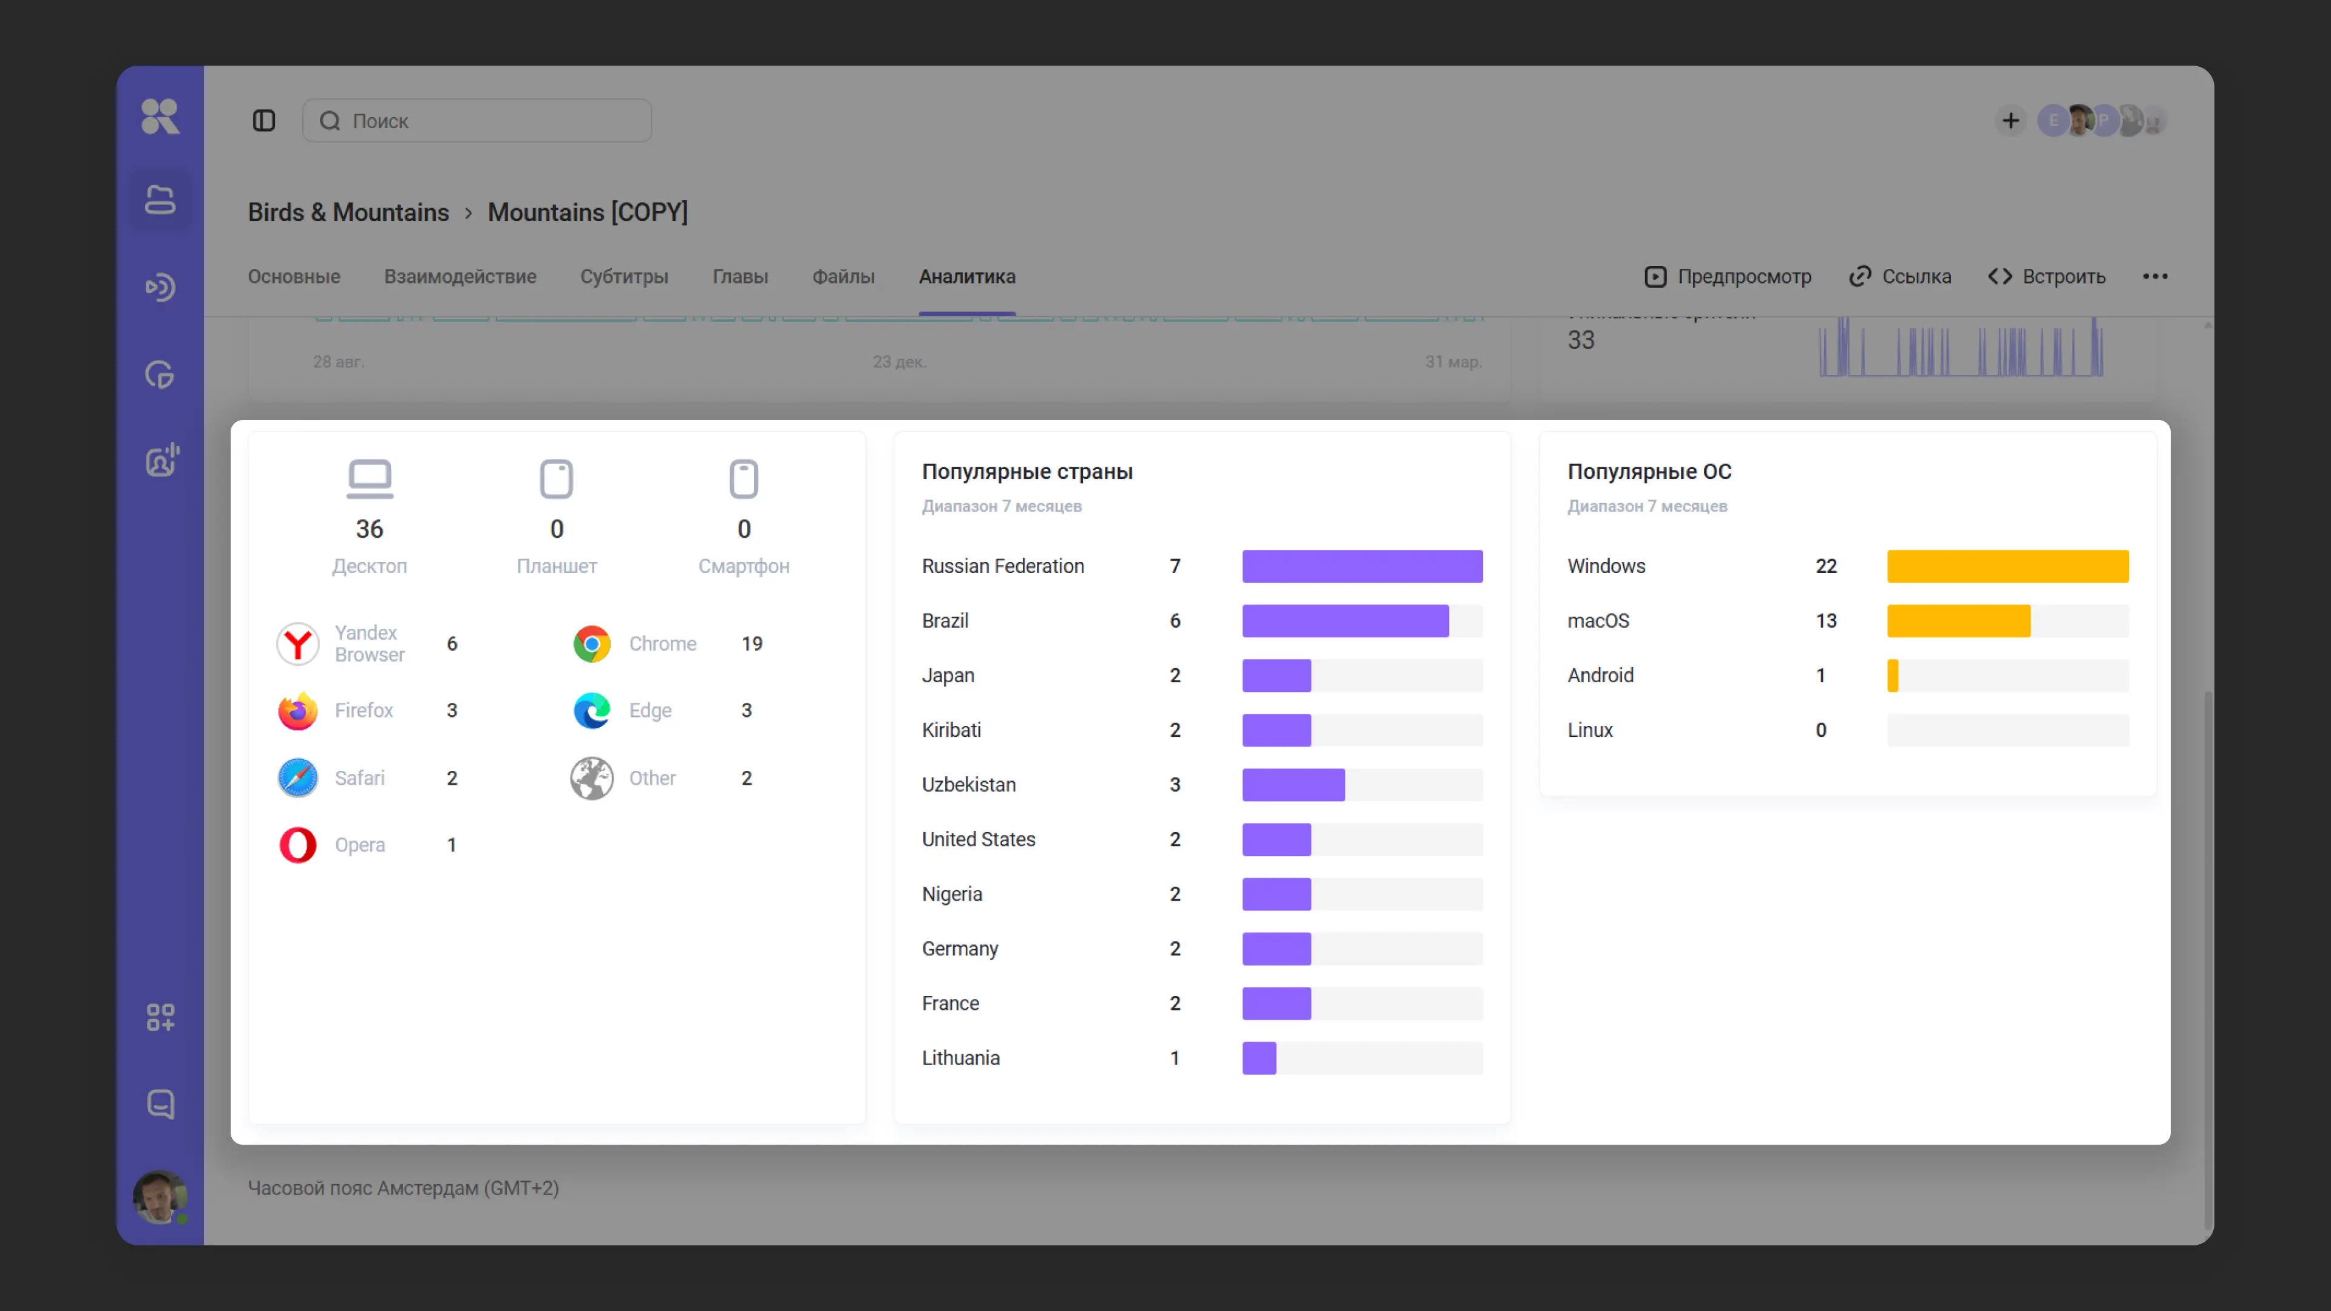
Task: Click the Встроить embed button
Action: point(2047,276)
